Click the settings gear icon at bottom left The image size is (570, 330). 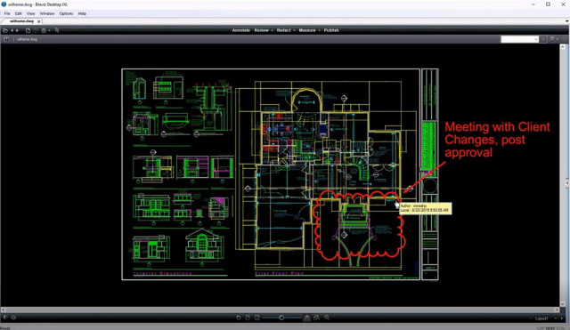click(x=13, y=318)
